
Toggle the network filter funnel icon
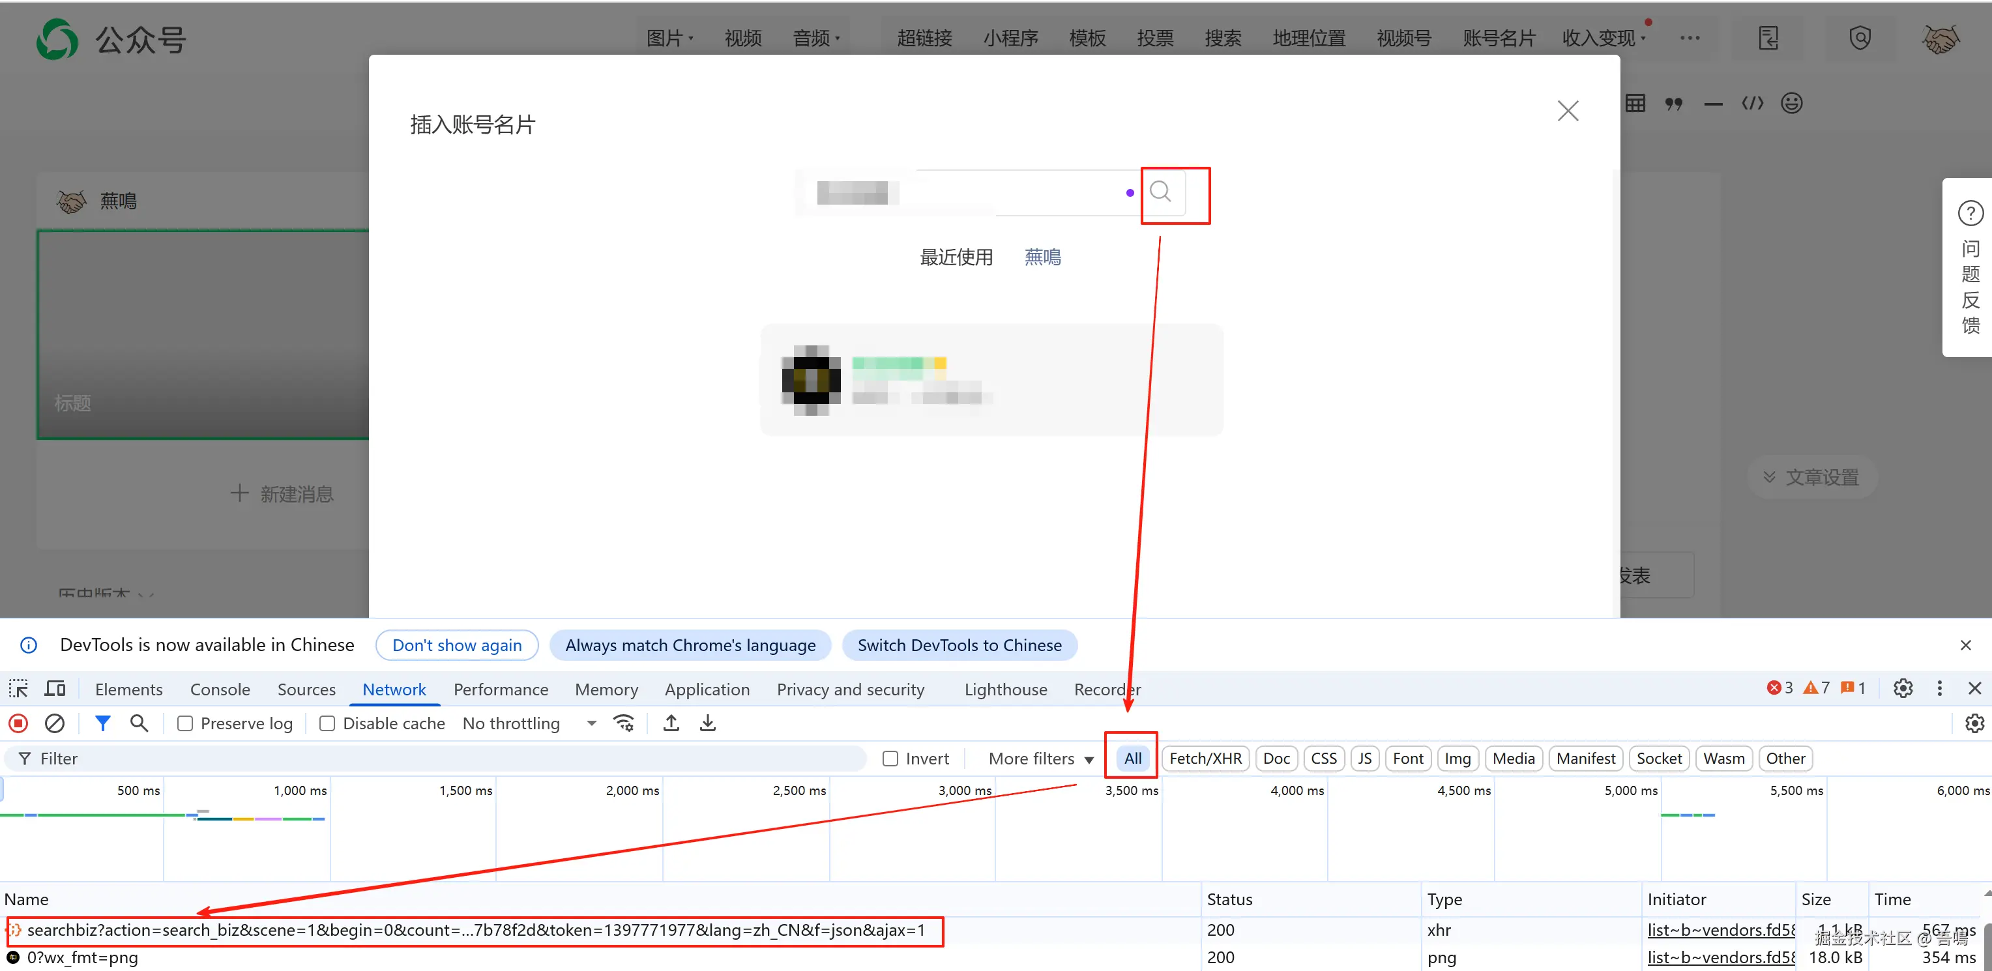point(102,723)
